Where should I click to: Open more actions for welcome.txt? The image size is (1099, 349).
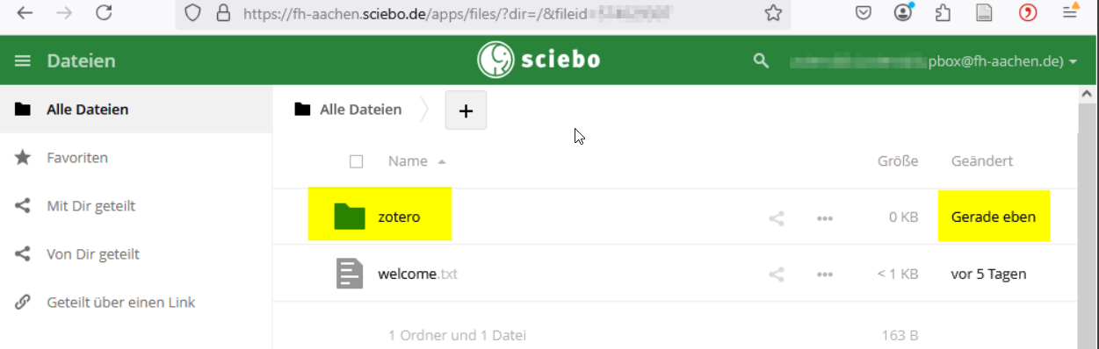pyautogui.click(x=824, y=274)
